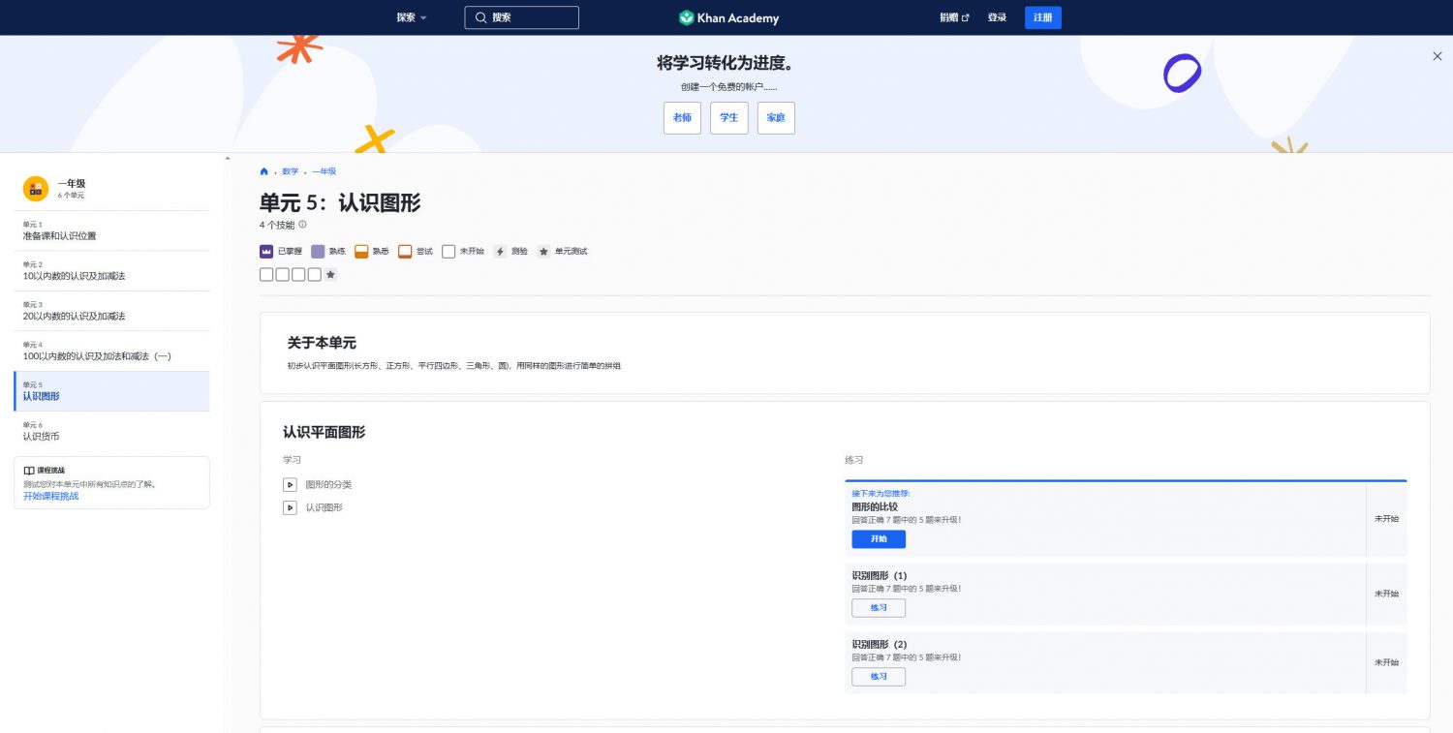Play the 认识图形 video icon
The height and width of the screenshot is (733, 1453).
pos(290,507)
